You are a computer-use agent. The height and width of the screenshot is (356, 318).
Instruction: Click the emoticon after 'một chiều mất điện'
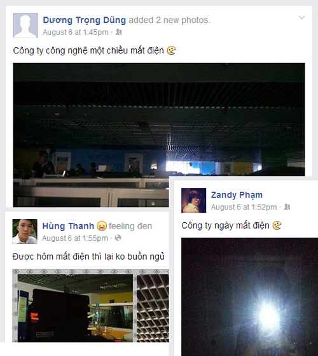171,50
